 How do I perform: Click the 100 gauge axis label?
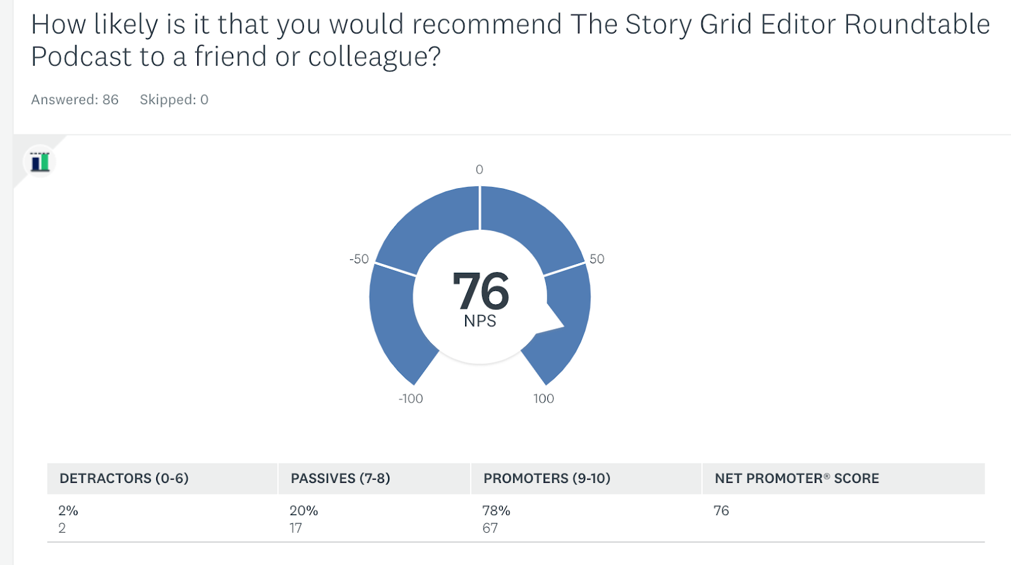(543, 399)
